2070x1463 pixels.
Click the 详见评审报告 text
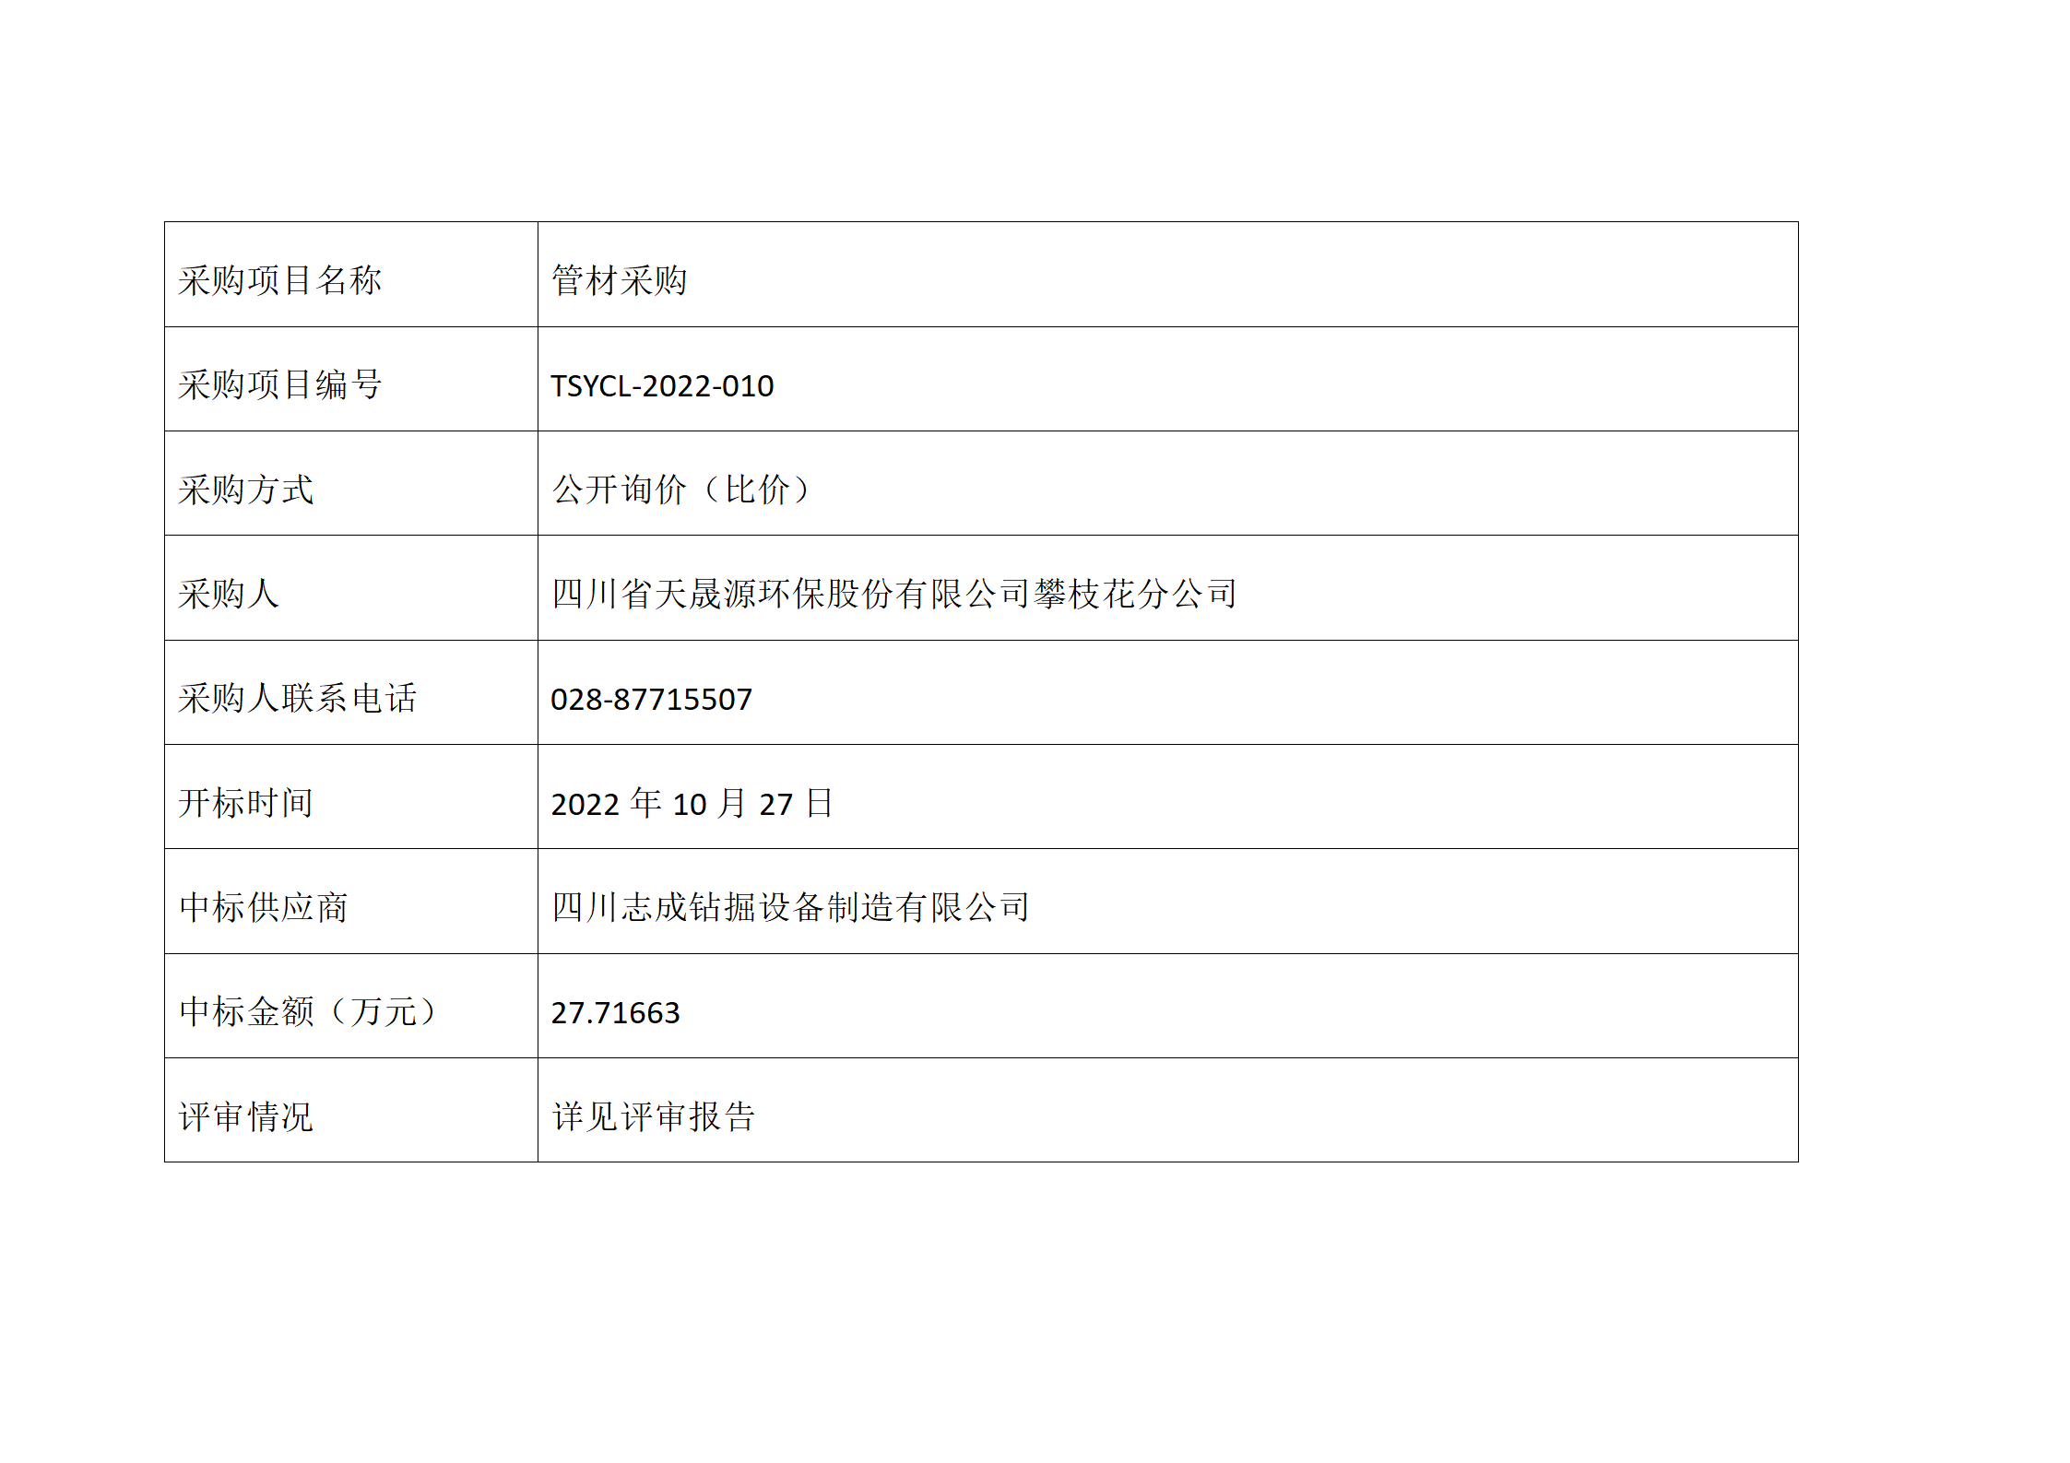tap(653, 1117)
